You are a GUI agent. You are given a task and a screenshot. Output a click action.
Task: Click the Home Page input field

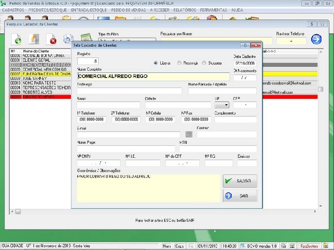pos(126,148)
